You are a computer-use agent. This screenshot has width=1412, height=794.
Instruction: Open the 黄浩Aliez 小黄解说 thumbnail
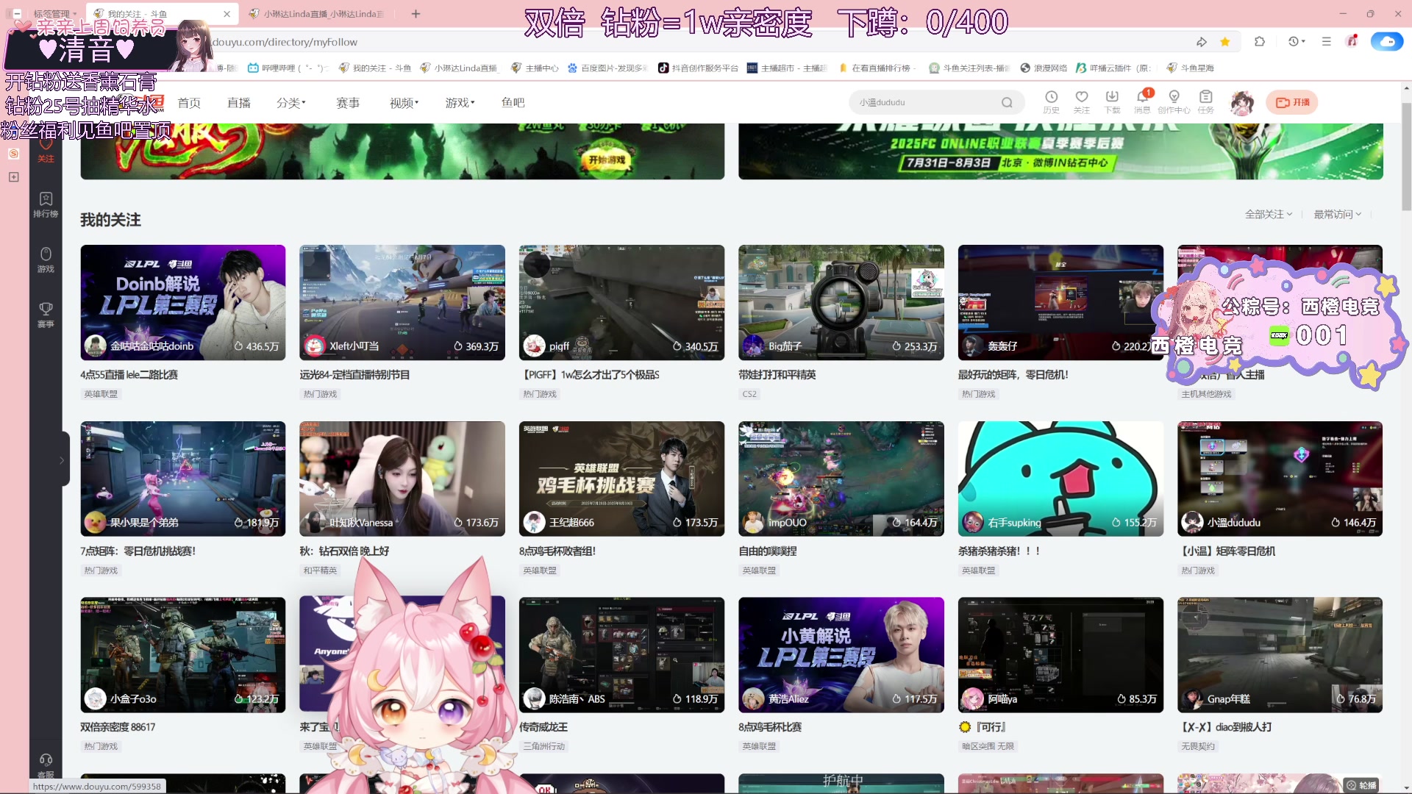tap(841, 655)
